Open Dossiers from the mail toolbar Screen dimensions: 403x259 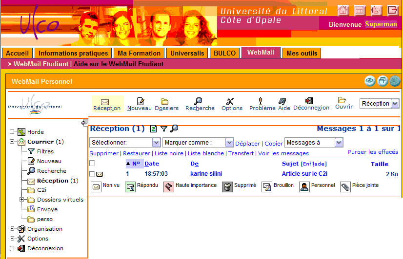tap(166, 105)
